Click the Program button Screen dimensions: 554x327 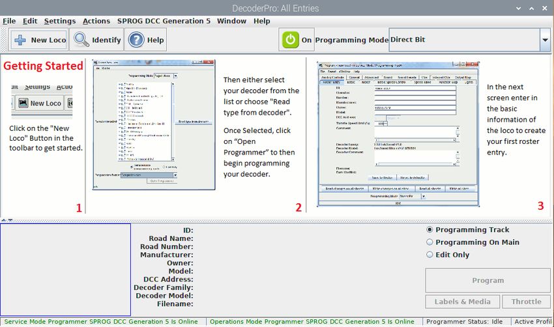click(x=488, y=280)
